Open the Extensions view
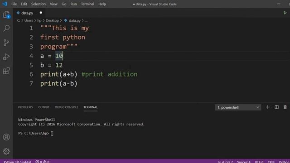290x163 pixels. 6,71
